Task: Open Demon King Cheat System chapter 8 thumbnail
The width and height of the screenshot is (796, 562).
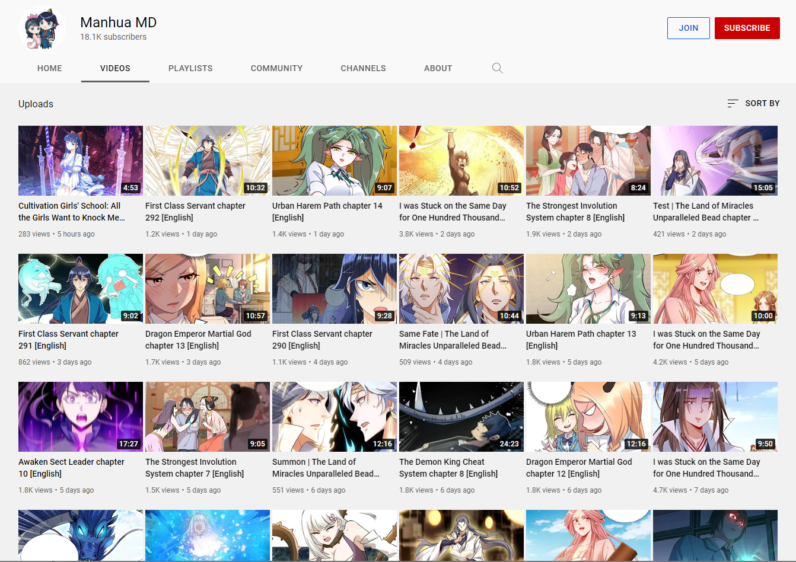Action: (461, 417)
